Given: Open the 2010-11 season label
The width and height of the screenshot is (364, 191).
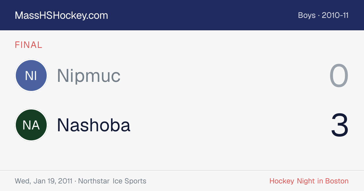Looking at the screenshot, I should [335, 15].
